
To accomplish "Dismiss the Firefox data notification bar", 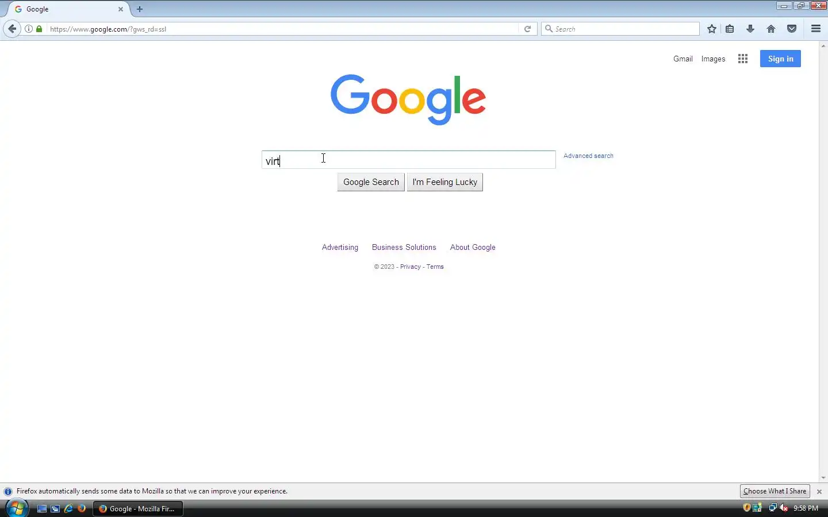I will click(819, 492).
